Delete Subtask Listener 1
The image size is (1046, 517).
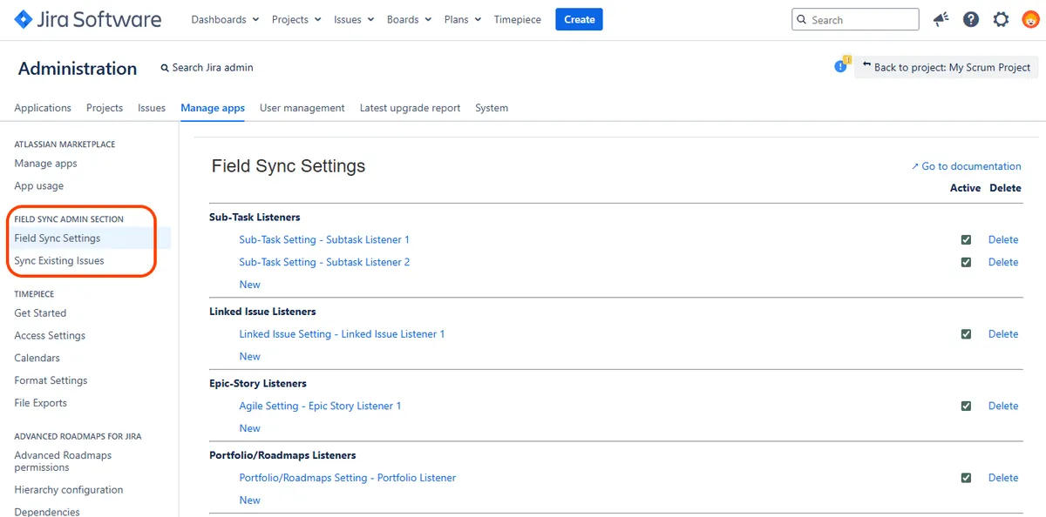[1003, 239]
